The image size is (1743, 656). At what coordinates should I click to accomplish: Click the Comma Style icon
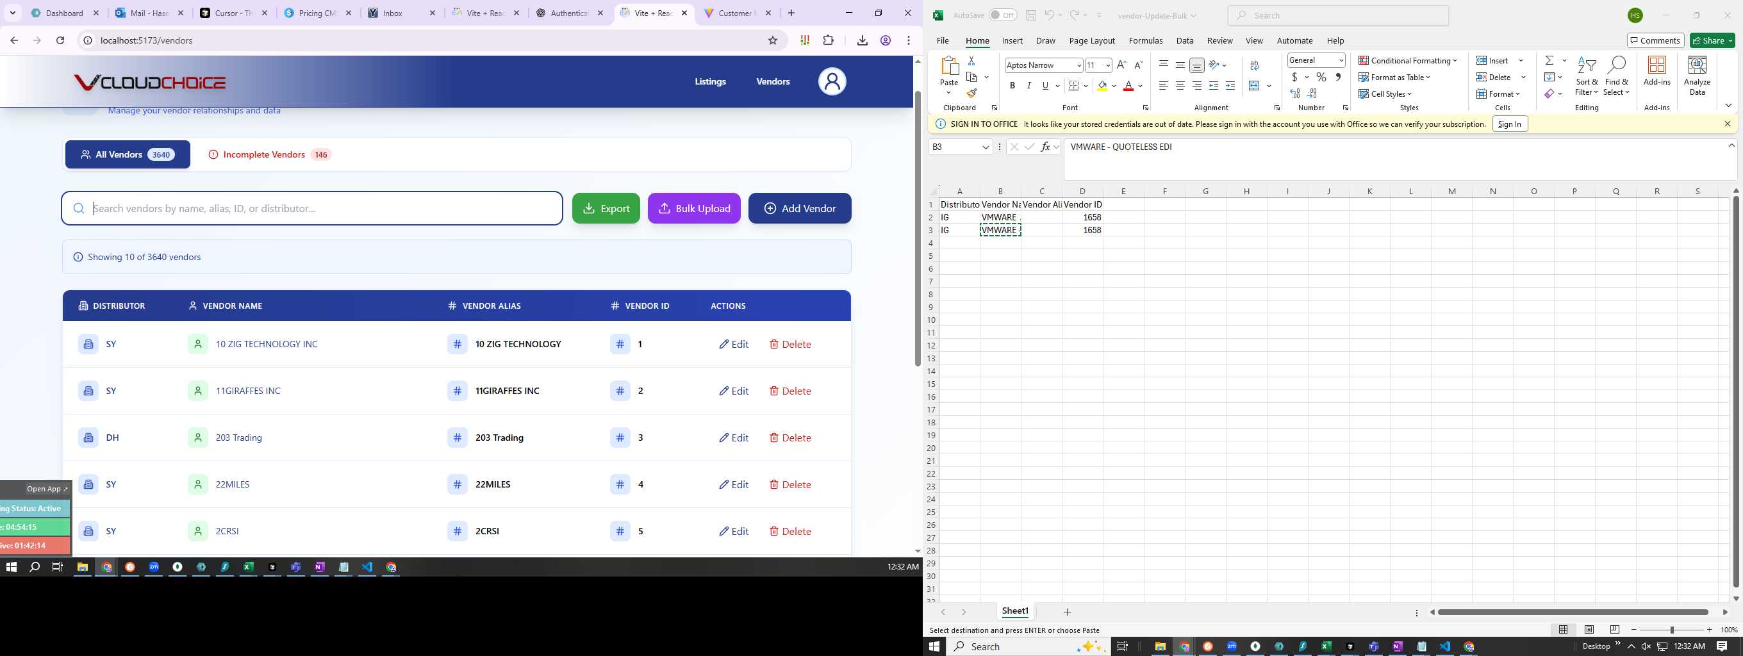[x=1338, y=77]
